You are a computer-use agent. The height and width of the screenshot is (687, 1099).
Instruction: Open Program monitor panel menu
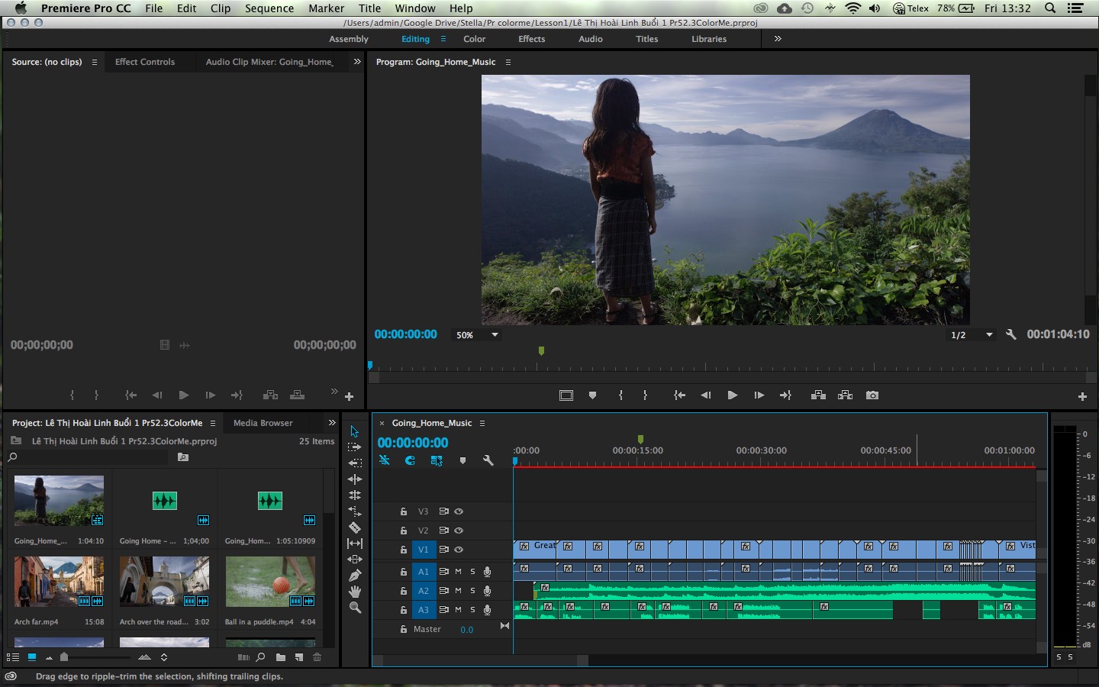click(x=508, y=62)
